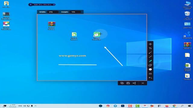The width and height of the screenshot is (193, 108).
Task: Select the shapes tool
Action: click(x=150, y=65)
